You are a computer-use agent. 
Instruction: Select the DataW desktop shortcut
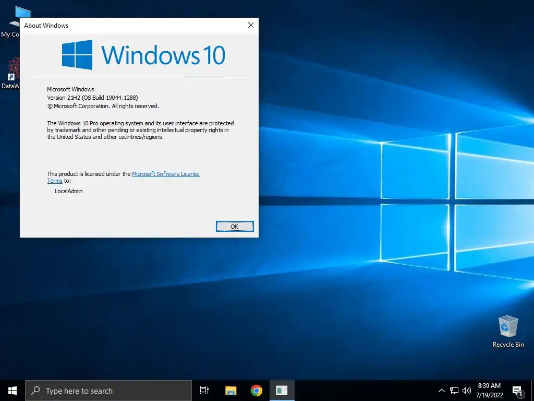pos(10,73)
